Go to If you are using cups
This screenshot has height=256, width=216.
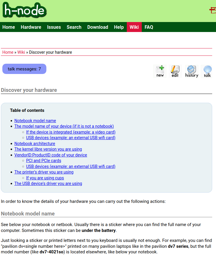(x=45, y=178)
